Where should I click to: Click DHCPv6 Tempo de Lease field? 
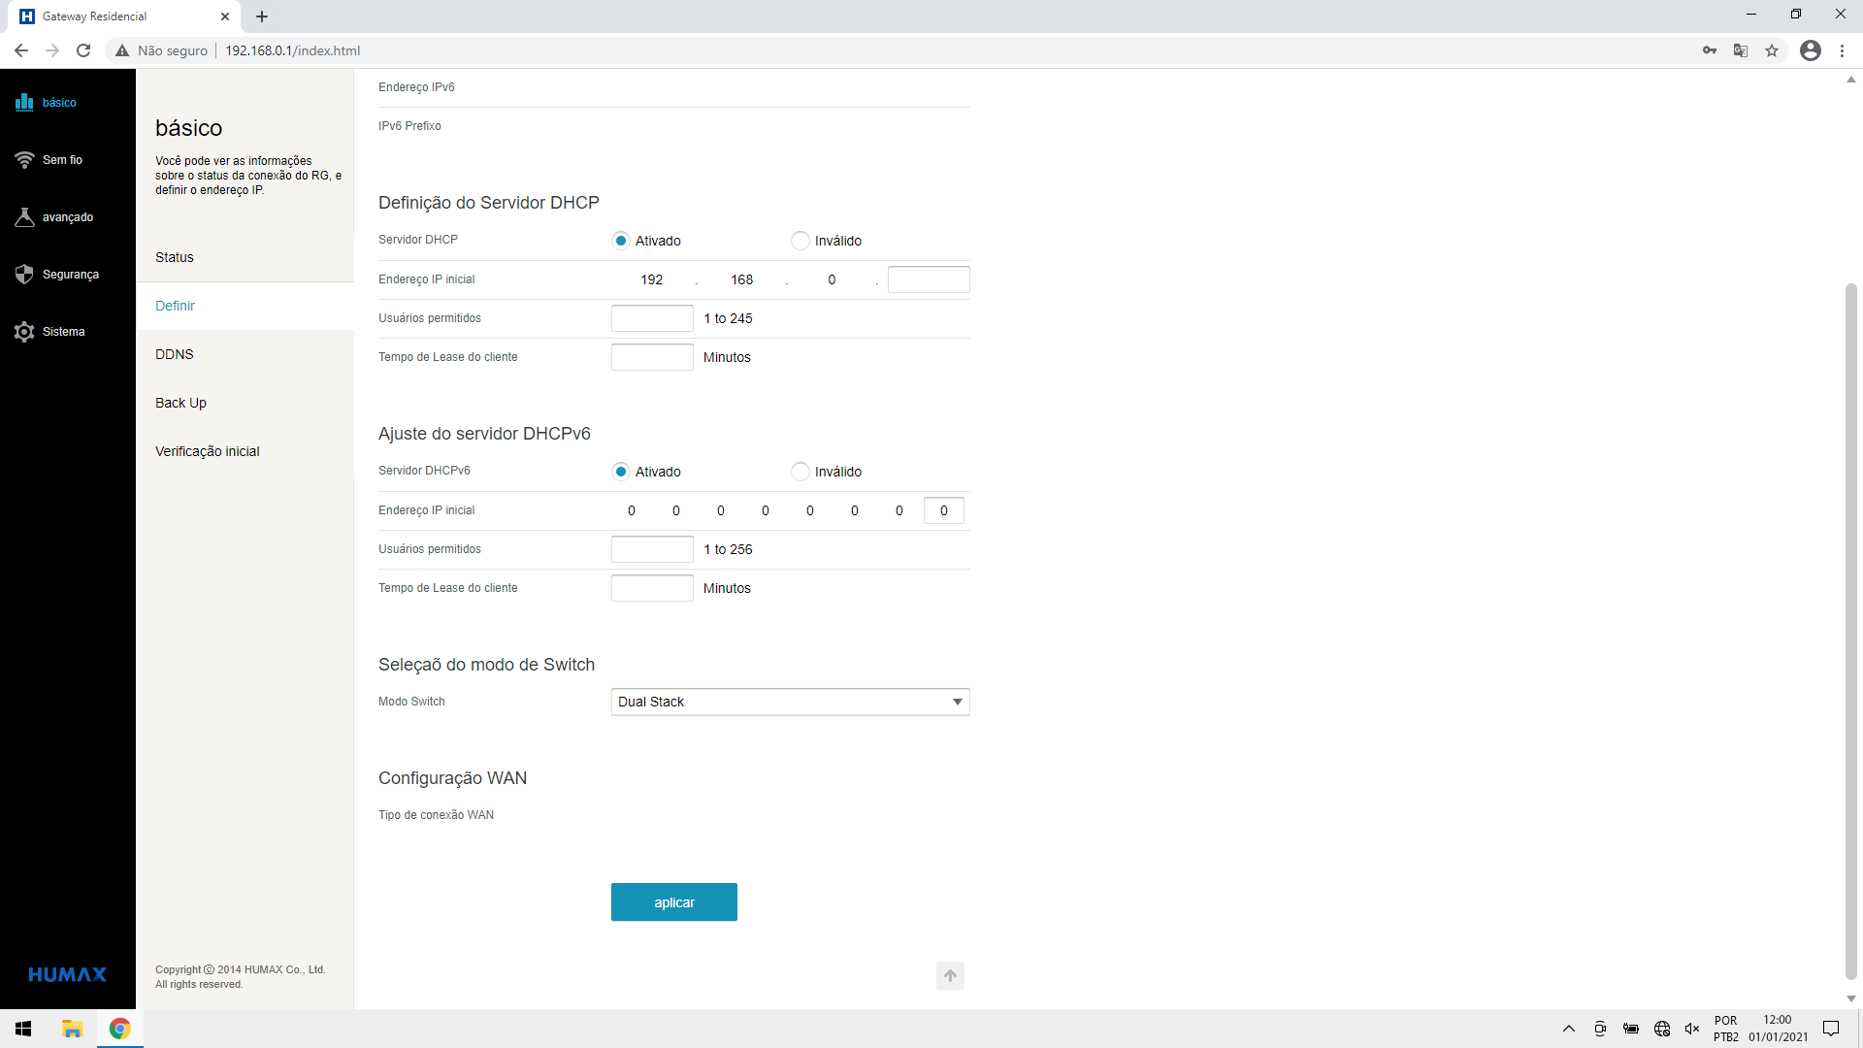pyautogui.click(x=652, y=588)
